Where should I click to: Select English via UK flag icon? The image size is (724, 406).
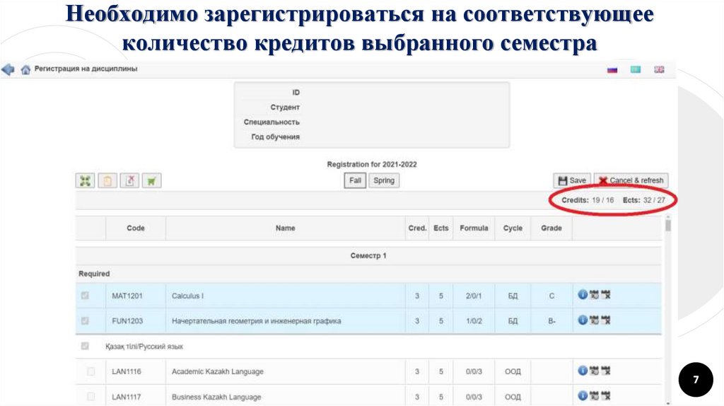click(x=659, y=69)
